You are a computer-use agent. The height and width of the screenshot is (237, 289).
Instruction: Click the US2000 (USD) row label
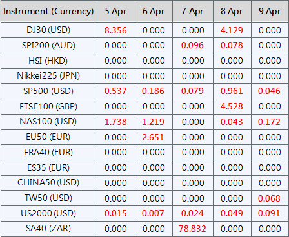point(49,213)
